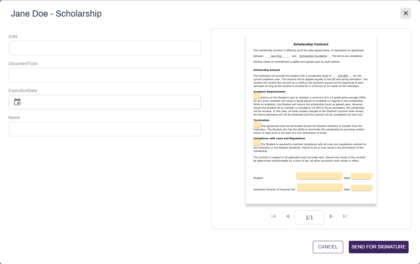Open the ExpirationDate calendar picker icon
Screen dimensions: 420x264
(17, 102)
